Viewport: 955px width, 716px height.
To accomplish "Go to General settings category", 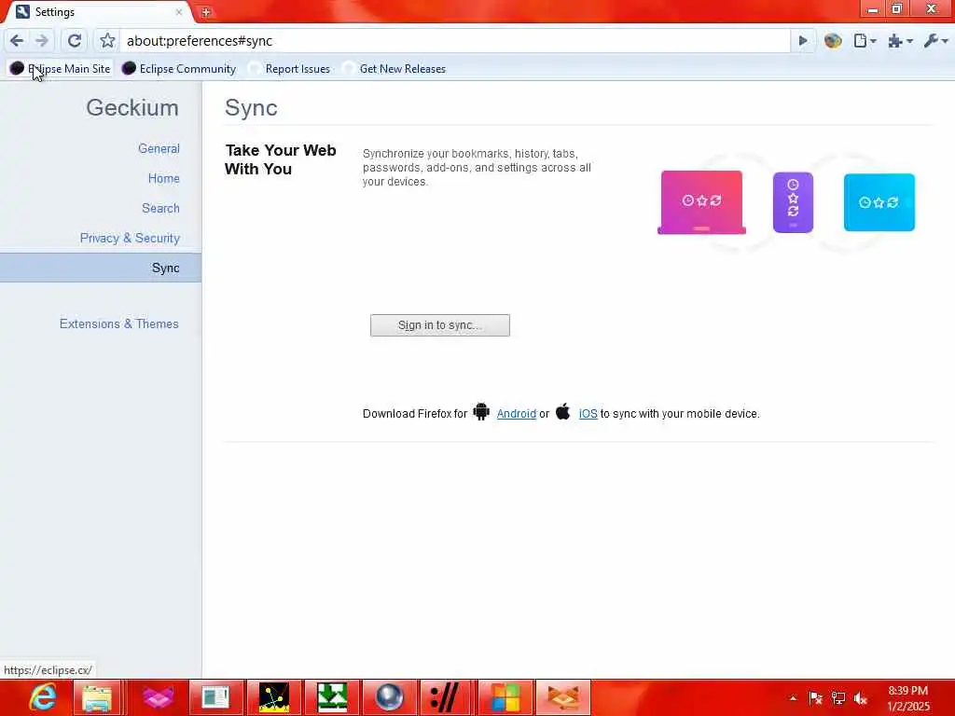I will click(x=159, y=148).
